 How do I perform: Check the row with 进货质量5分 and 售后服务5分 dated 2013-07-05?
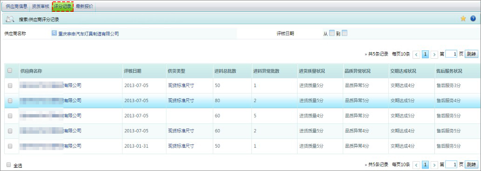point(10,131)
